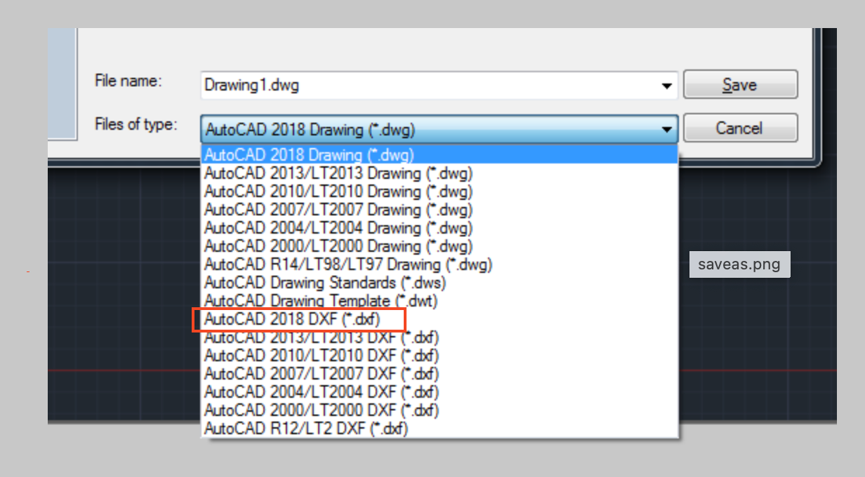This screenshot has height=477, width=865.
Task: Select AutoCAD 2010/LT2010 Drawing (*.dwg)
Action: [440, 191]
